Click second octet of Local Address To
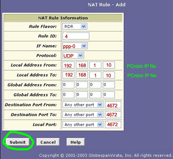 click(82, 75)
